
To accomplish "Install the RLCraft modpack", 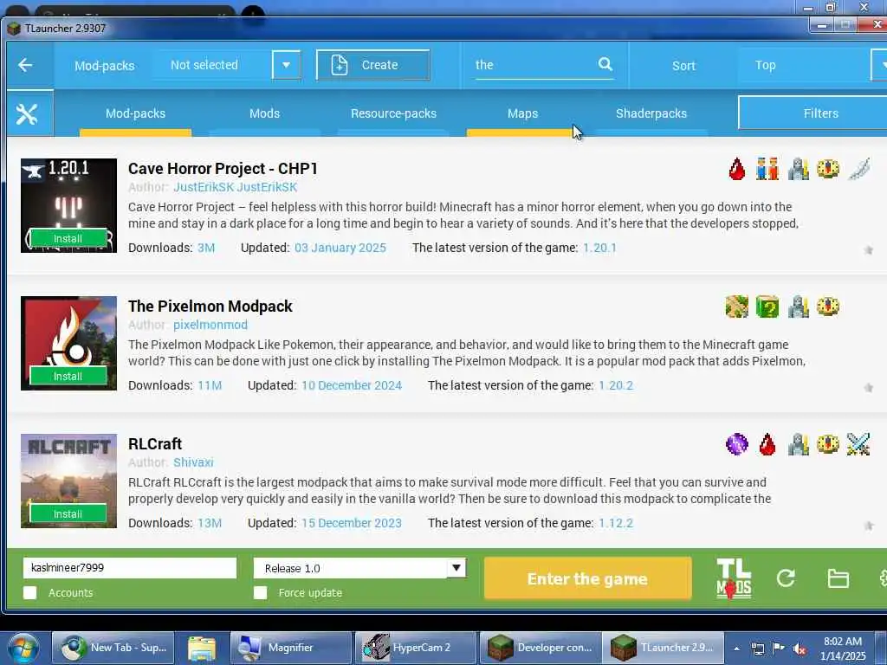I will 68,514.
